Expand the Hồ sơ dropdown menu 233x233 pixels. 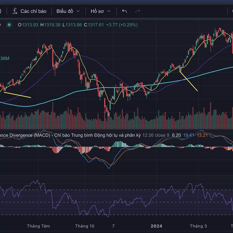[101, 11]
